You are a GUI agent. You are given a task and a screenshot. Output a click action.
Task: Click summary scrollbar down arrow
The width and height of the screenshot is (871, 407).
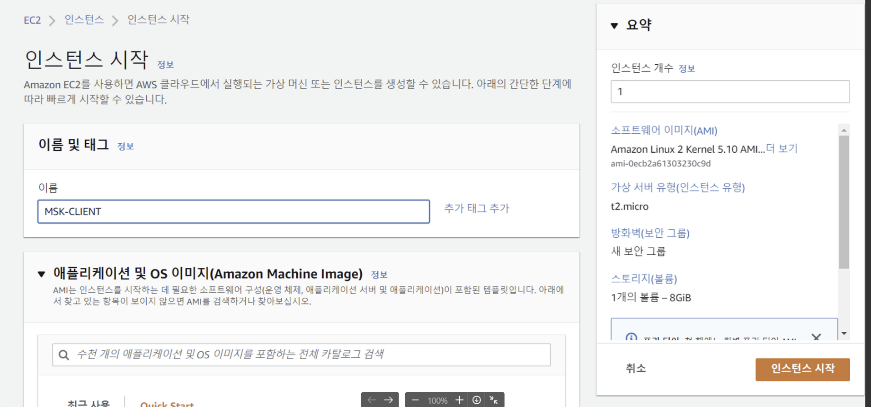click(x=844, y=334)
